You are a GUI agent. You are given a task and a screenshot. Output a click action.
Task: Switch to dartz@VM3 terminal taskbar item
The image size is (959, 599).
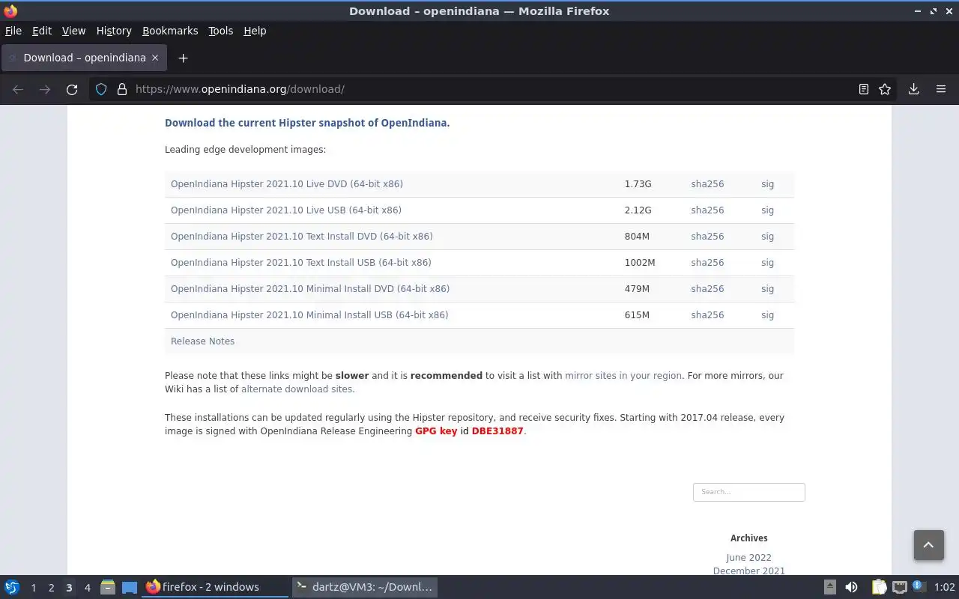pyautogui.click(x=365, y=587)
